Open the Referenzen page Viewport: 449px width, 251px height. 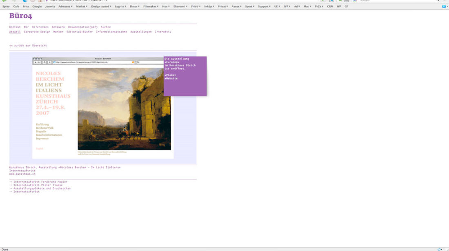pos(40,27)
